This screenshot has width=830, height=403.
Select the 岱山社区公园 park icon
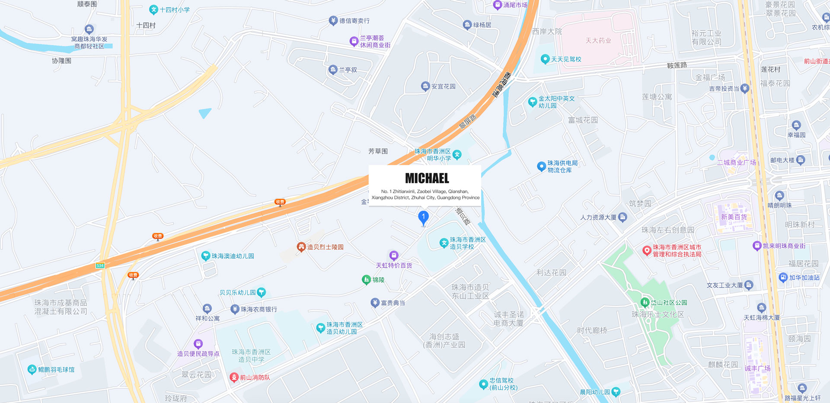(x=645, y=302)
